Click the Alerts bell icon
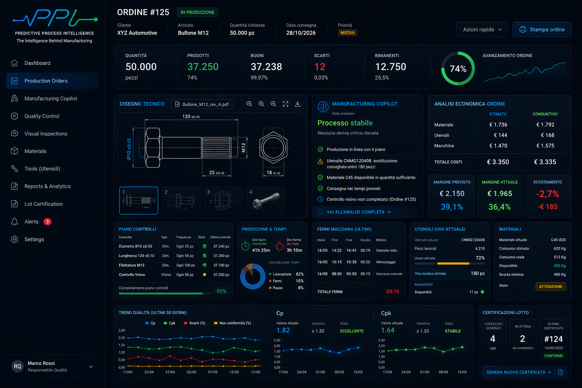The height and width of the screenshot is (388, 582). 14,222
